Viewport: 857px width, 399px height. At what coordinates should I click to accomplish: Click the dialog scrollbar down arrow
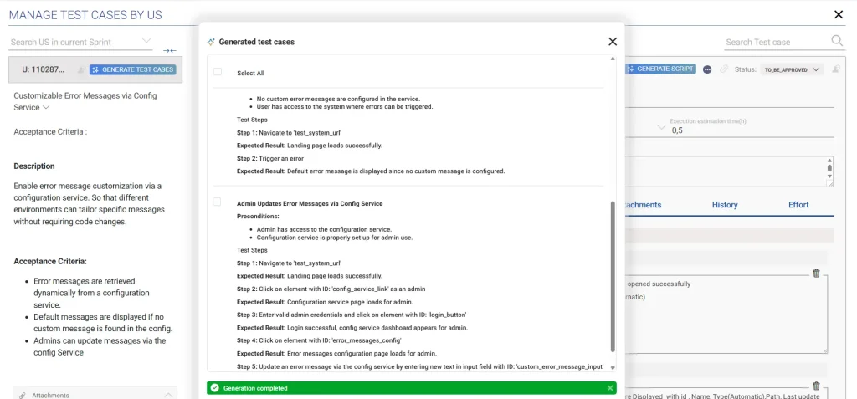click(x=612, y=368)
